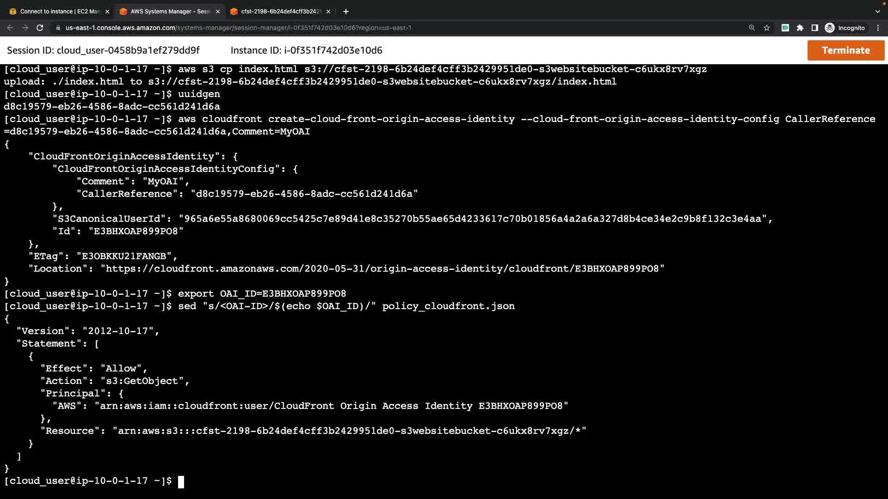Go back to previous page
This screenshot has width=888, height=499.
click(10, 28)
